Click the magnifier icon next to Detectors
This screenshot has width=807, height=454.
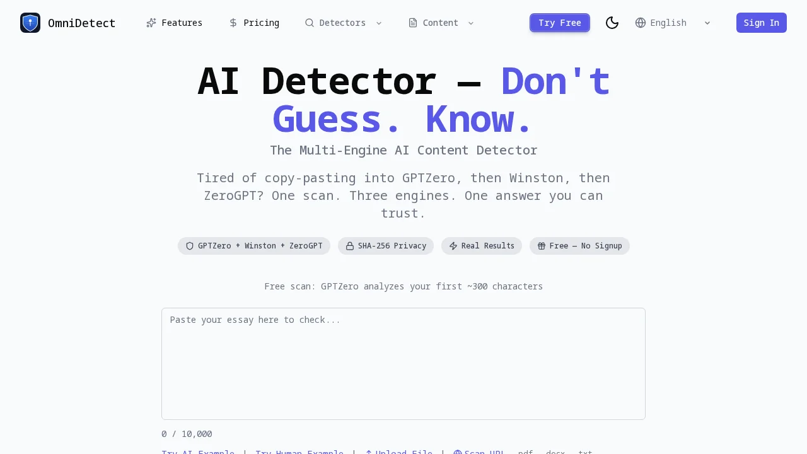(x=310, y=23)
